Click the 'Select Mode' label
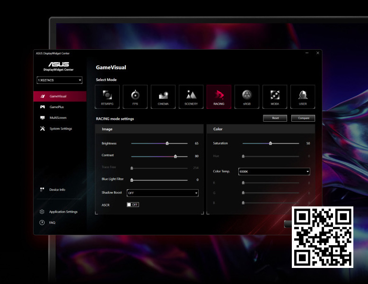This screenshot has width=368, height=284. (x=106, y=80)
